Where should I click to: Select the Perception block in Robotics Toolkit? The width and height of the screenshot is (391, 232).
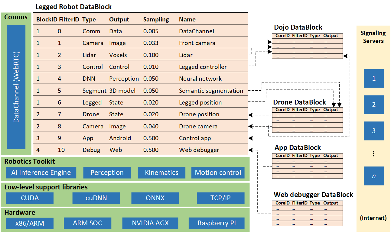point(107,173)
